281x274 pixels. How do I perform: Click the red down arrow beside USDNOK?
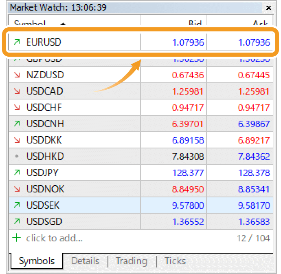tap(17, 189)
